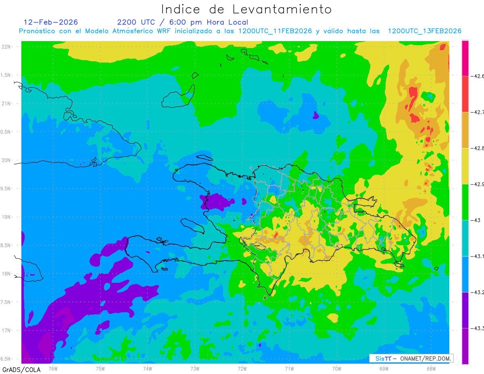The height and width of the screenshot is (374, 484).
Task: Click the "2200 UTC / 6:00 pm Hora Local" text
Action: [183, 22]
